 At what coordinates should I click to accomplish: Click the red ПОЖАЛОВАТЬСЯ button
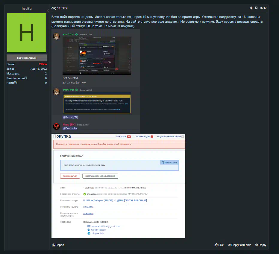(70, 176)
